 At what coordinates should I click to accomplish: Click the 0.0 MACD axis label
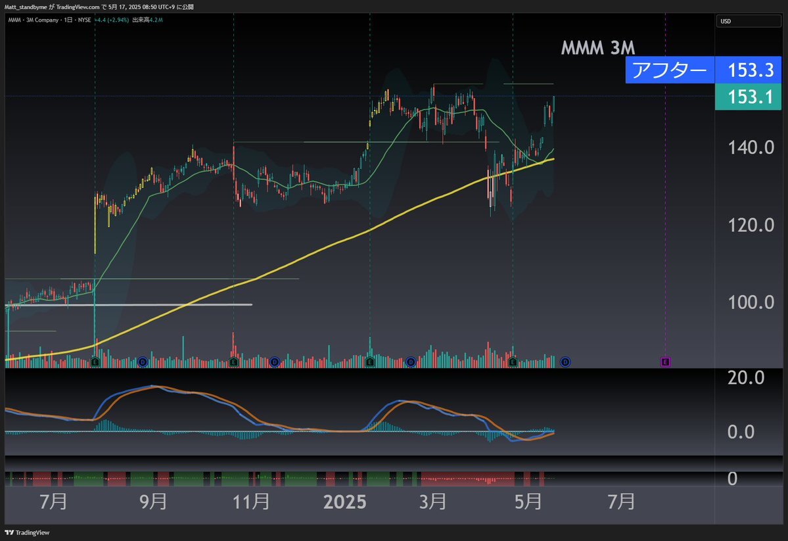tap(741, 432)
